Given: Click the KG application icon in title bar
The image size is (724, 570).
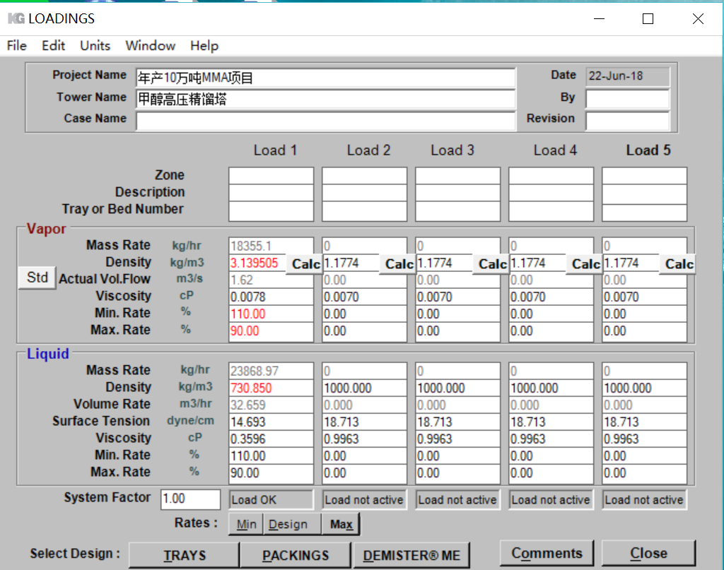Looking at the screenshot, I should (x=16, y=18).
